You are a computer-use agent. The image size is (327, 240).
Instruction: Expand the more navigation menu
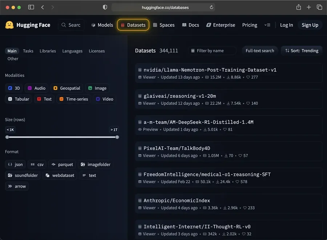pos(267,25)
